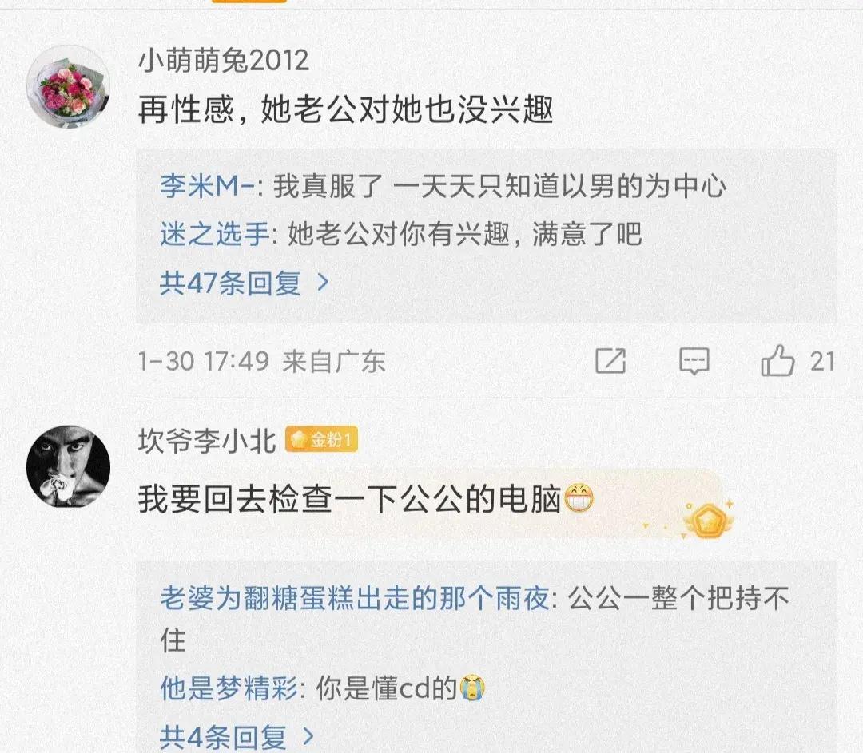Open 李米M- user profile link

coord(208,186)
